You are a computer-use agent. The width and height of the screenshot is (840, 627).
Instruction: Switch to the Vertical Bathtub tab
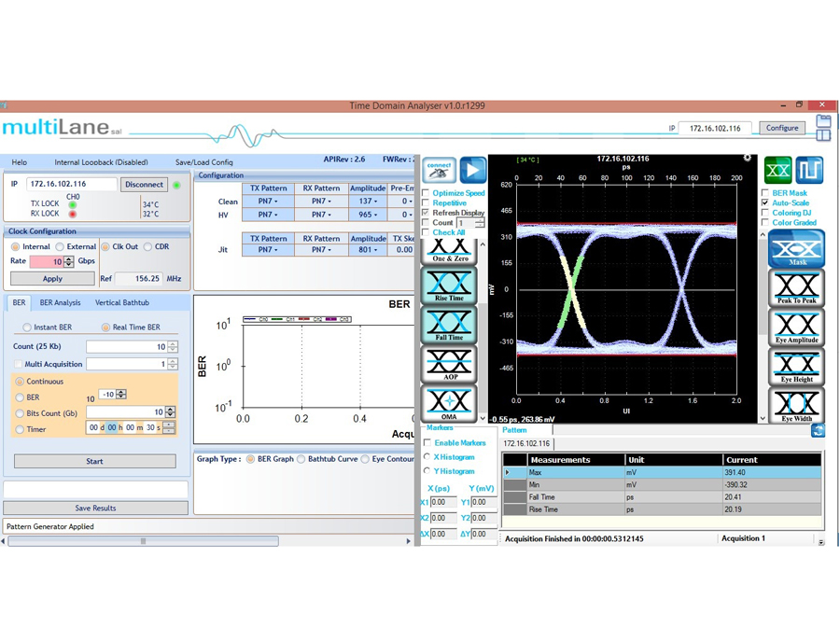click(122, 302)
